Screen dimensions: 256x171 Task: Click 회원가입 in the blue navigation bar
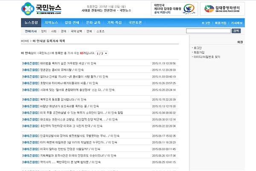pyautogui.click(x=221, y=23)
